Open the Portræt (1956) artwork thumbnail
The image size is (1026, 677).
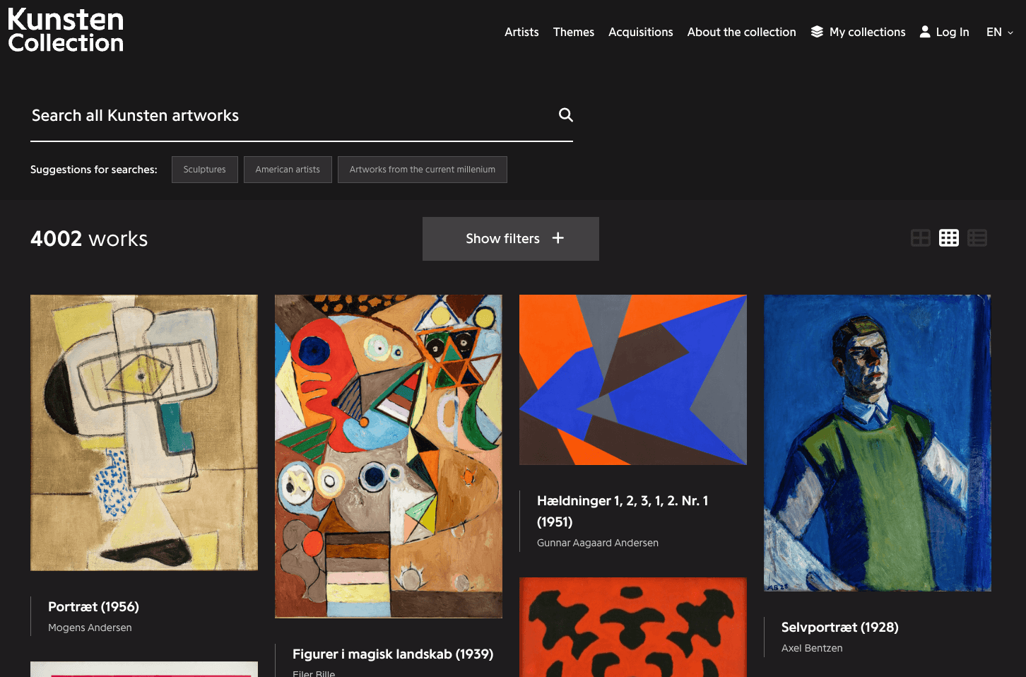point(144,432)
